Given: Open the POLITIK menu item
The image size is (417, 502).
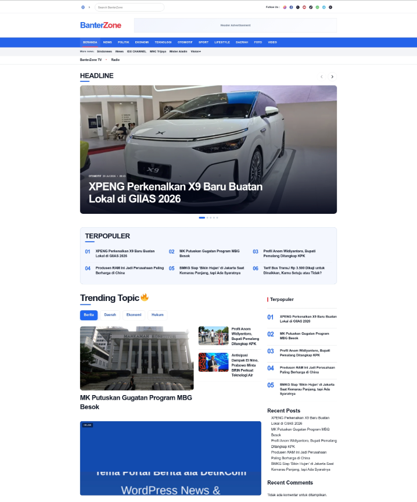Looking at the screenshot, I should [124, 42].
